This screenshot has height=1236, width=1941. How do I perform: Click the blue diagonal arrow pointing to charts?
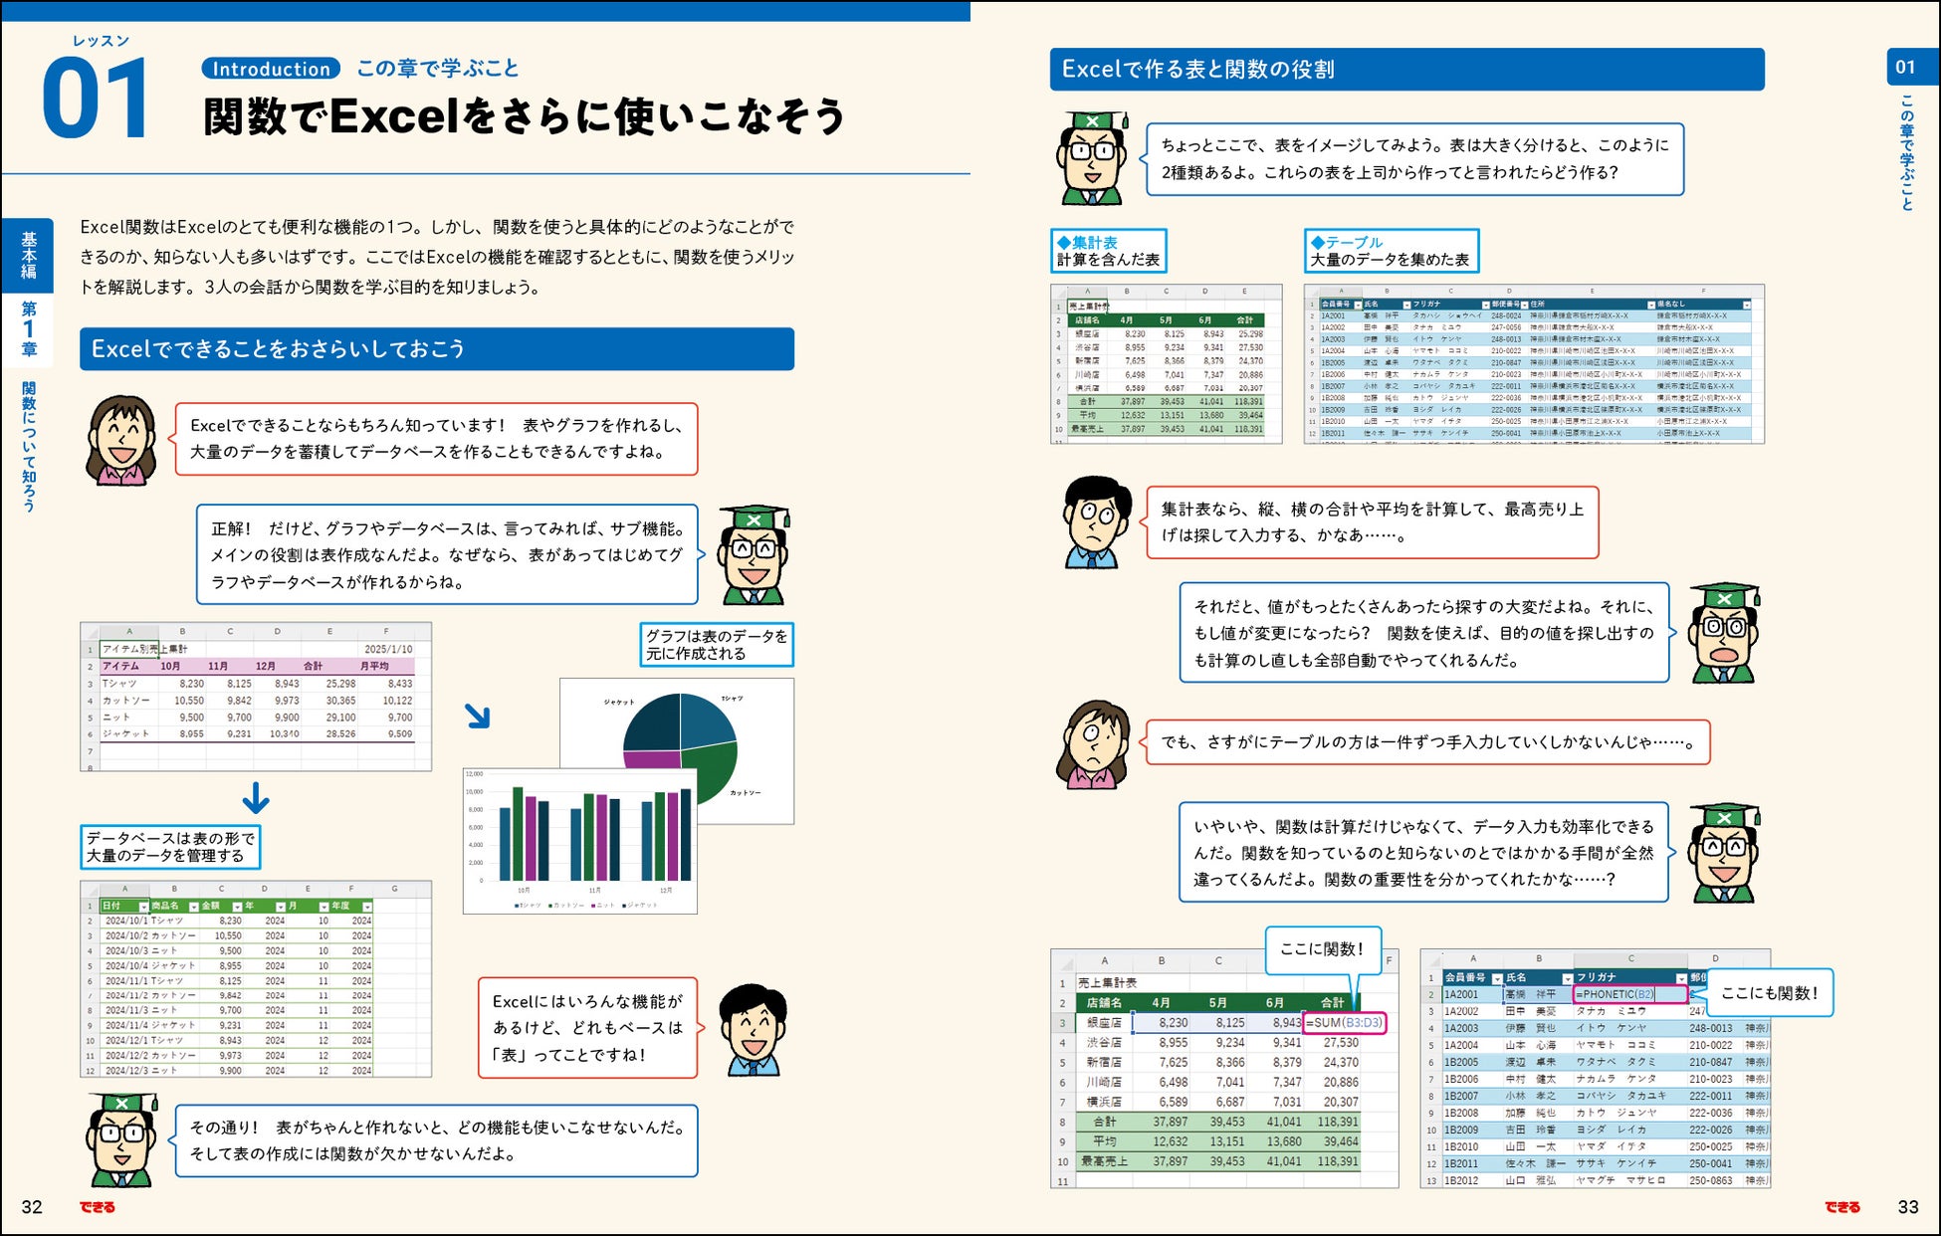[478, 717]
